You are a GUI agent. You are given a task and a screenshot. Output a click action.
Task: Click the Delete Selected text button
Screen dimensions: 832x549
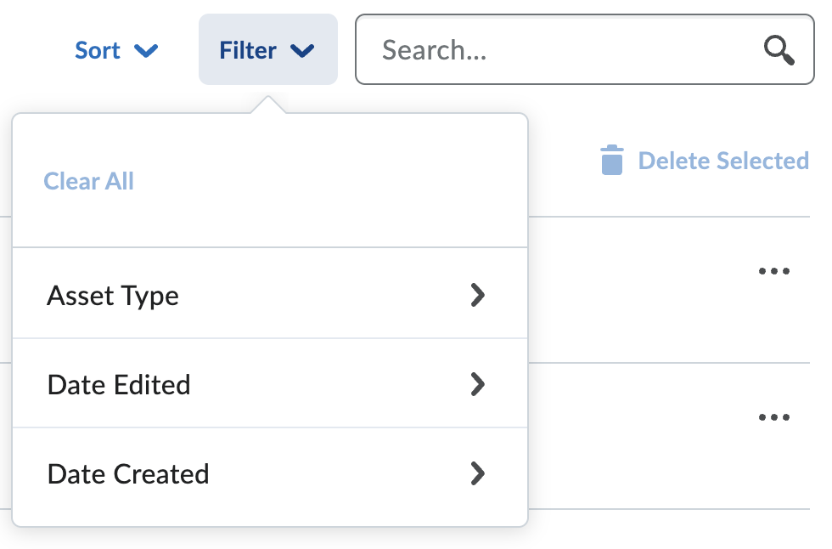(x=723, y=161)
